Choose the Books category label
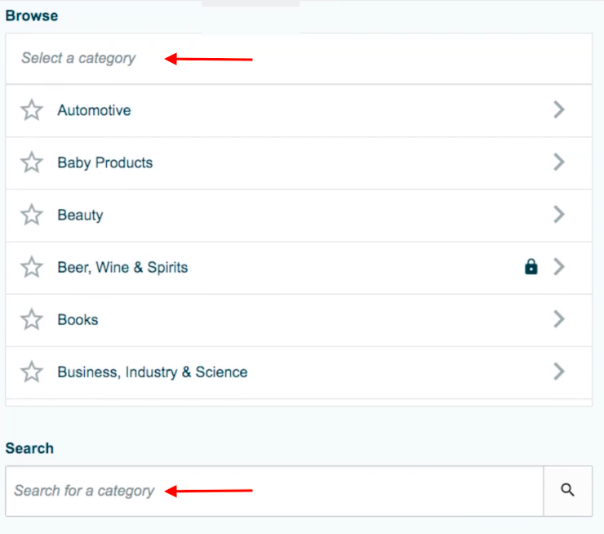Screen dimensions: 604x534 (78, 319)
